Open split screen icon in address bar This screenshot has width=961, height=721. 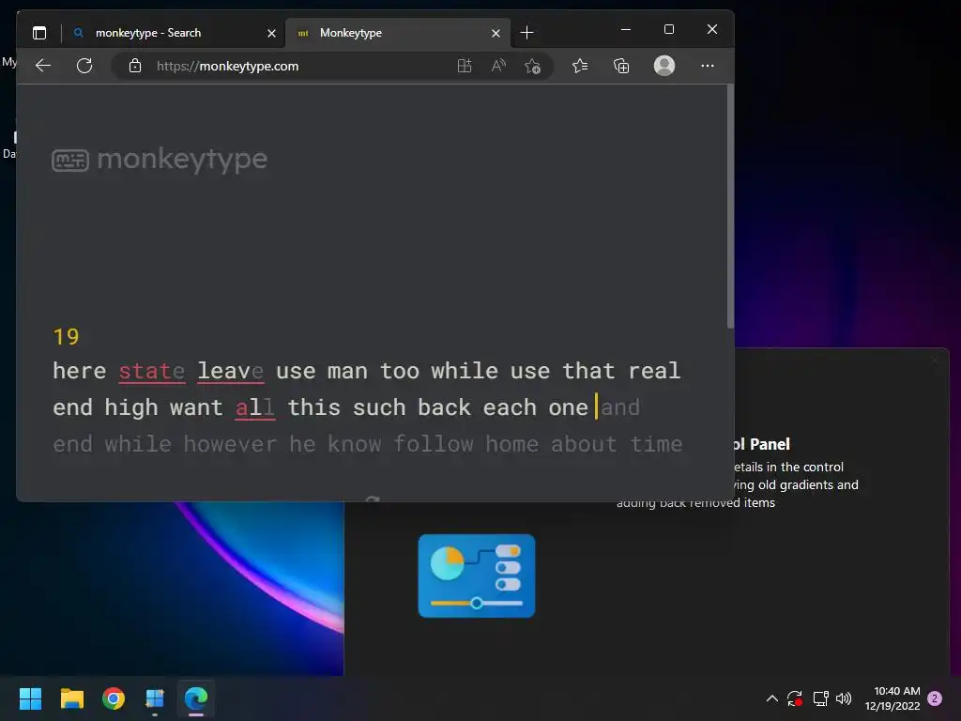(465, 66)
